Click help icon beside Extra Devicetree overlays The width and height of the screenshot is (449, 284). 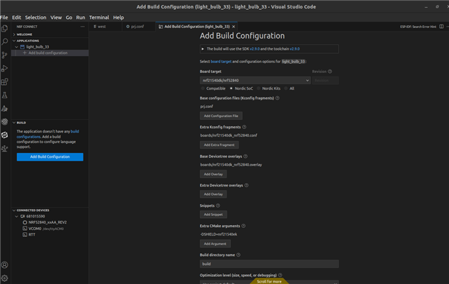coord(246,185)
